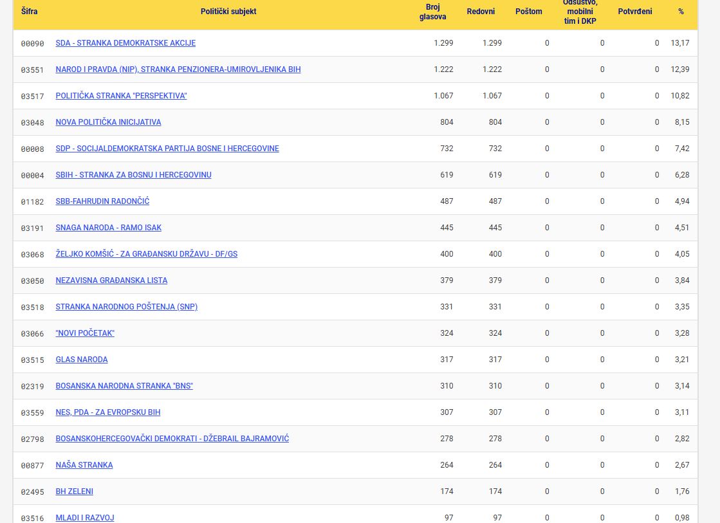This screenshot has height=523, width=720.
Task: Click the Politički subjekt column header
Action: 228,12
